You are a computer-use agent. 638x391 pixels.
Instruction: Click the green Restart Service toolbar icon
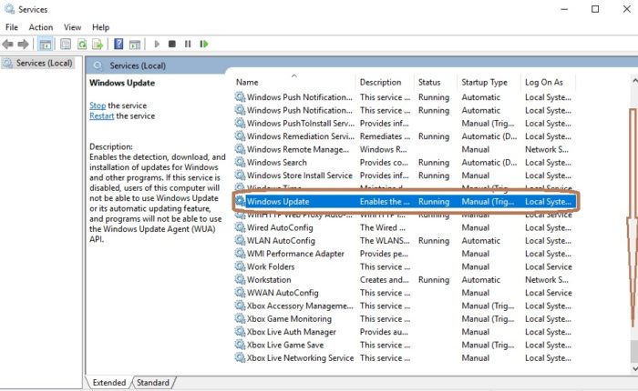(x=203, y=44)
